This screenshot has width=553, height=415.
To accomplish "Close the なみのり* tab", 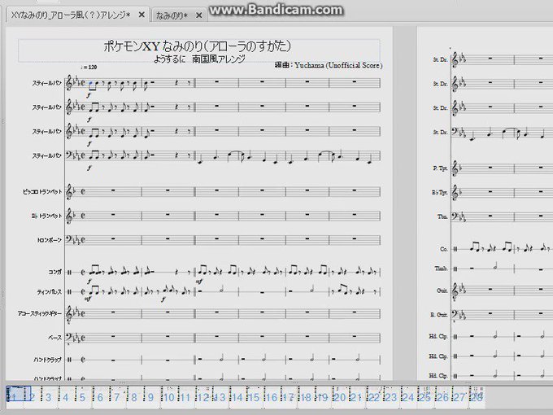I will [199, 15].
